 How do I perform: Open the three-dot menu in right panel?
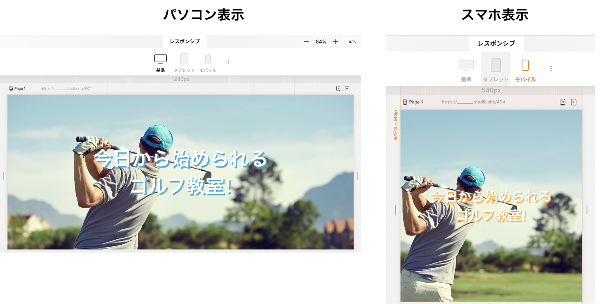[551, 69]
